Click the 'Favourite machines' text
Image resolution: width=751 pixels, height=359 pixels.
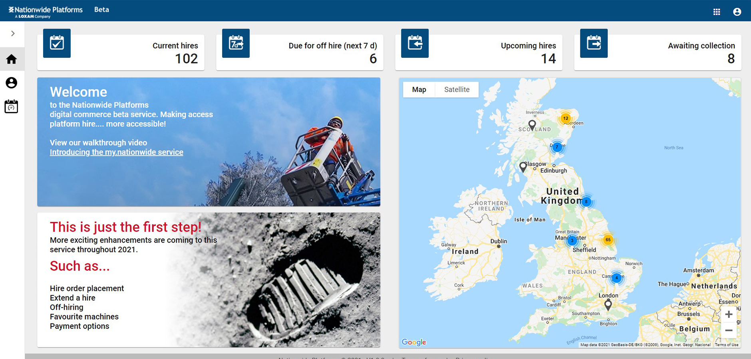point(84,317)
